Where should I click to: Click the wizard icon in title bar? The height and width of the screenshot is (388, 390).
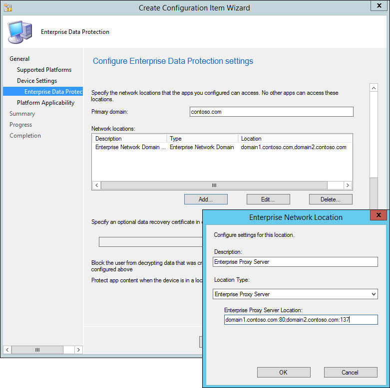pos(7,7)
